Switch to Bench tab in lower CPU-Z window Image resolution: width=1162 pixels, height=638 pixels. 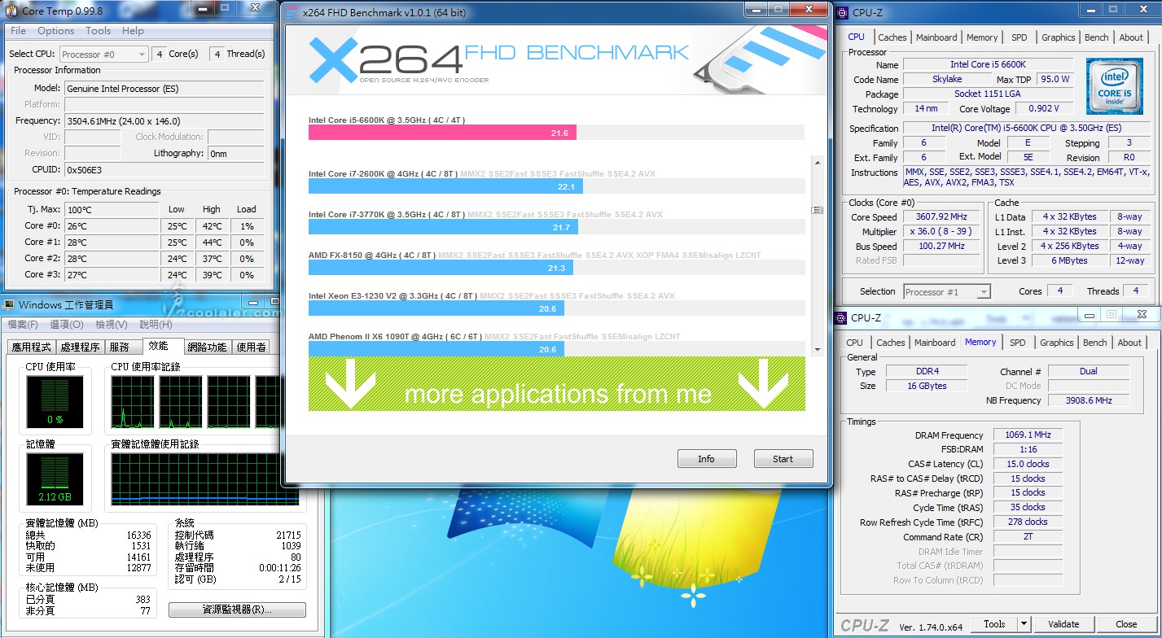click(x=1094, y=343)
